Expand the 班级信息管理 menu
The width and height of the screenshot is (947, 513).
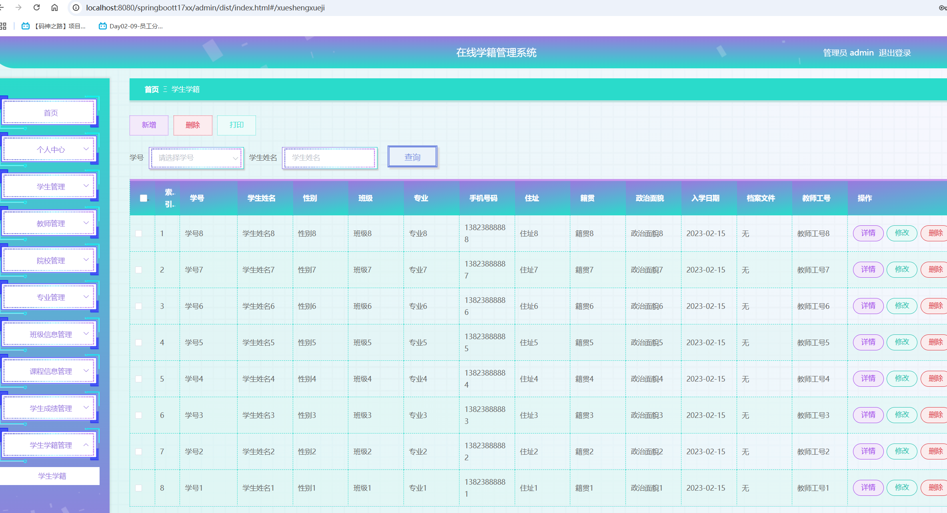49,334
